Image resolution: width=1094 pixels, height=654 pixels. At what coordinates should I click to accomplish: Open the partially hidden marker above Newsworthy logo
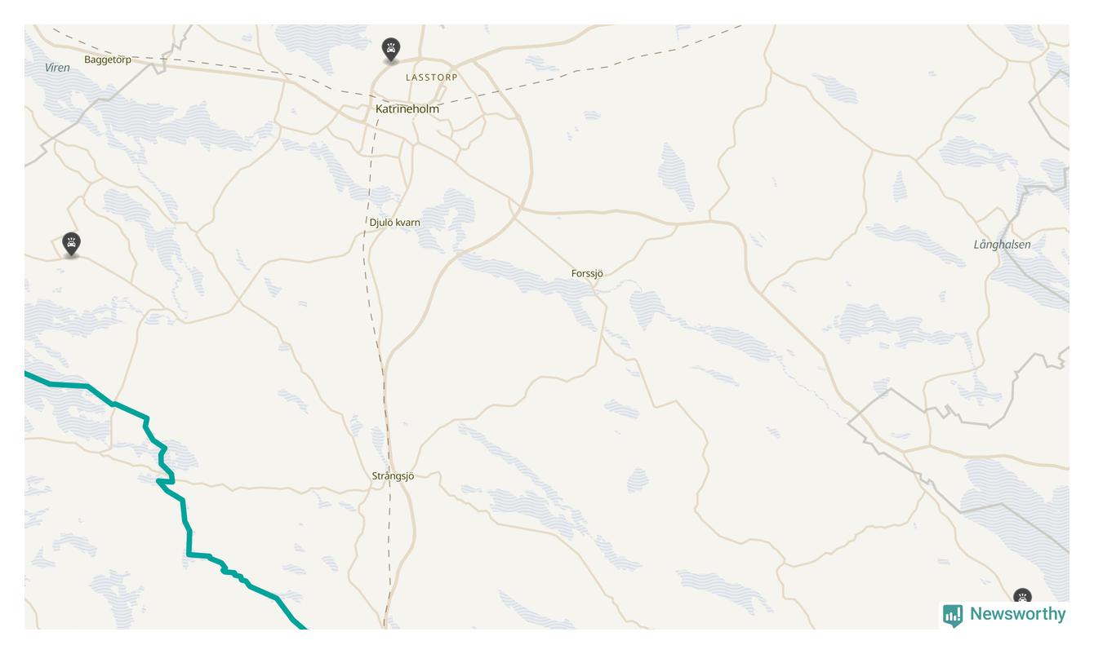click(1022, 596)
